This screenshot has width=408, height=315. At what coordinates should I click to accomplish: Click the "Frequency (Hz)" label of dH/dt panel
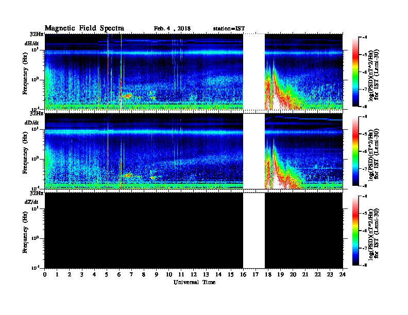[x=25, y=74]
